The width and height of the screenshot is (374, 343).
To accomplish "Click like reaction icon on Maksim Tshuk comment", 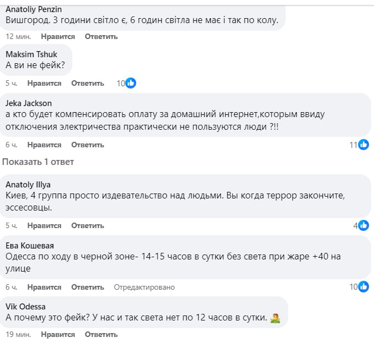I will click(131, 84).
